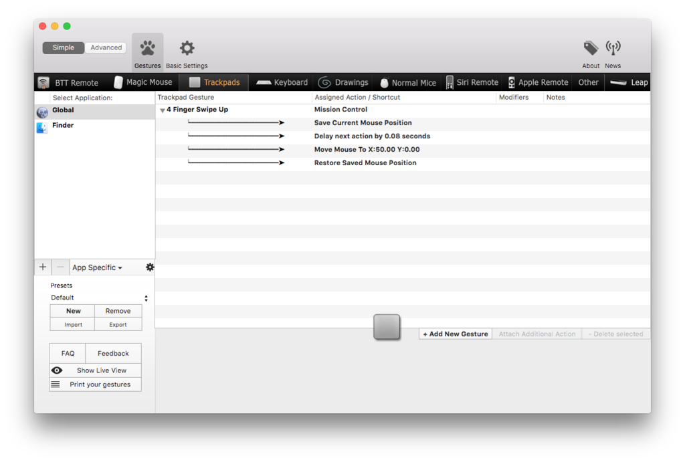Select Save Current Mouse Position action

coord(403,123)
